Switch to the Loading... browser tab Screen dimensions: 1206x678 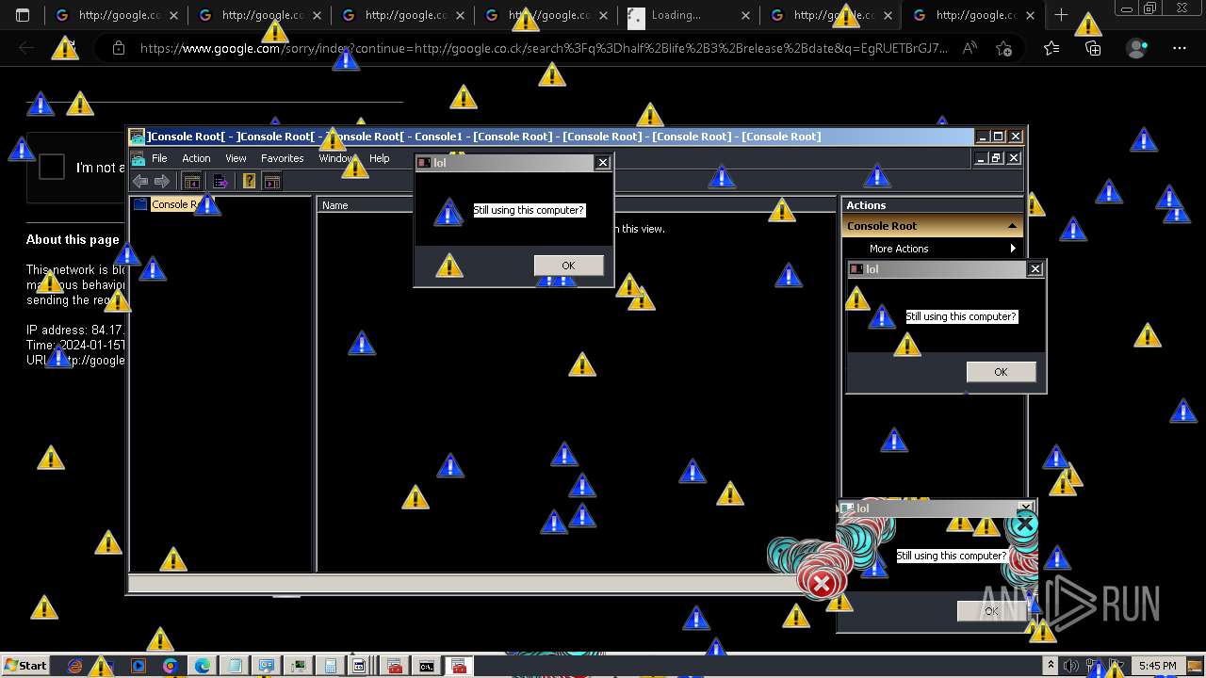tap(690, 15)
